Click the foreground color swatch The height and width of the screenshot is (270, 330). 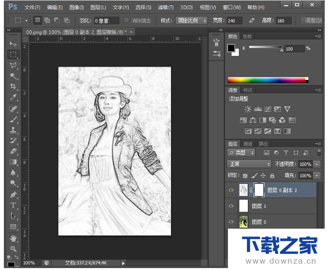[x=231, y=48]
